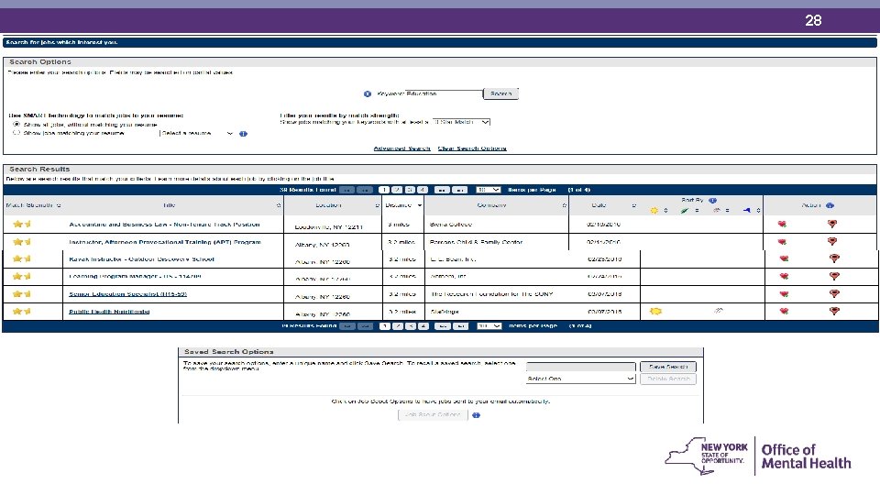This screenshot has width=880, height=495.
Task: Click next page arrow in top pager
Action: coord(442,191)
